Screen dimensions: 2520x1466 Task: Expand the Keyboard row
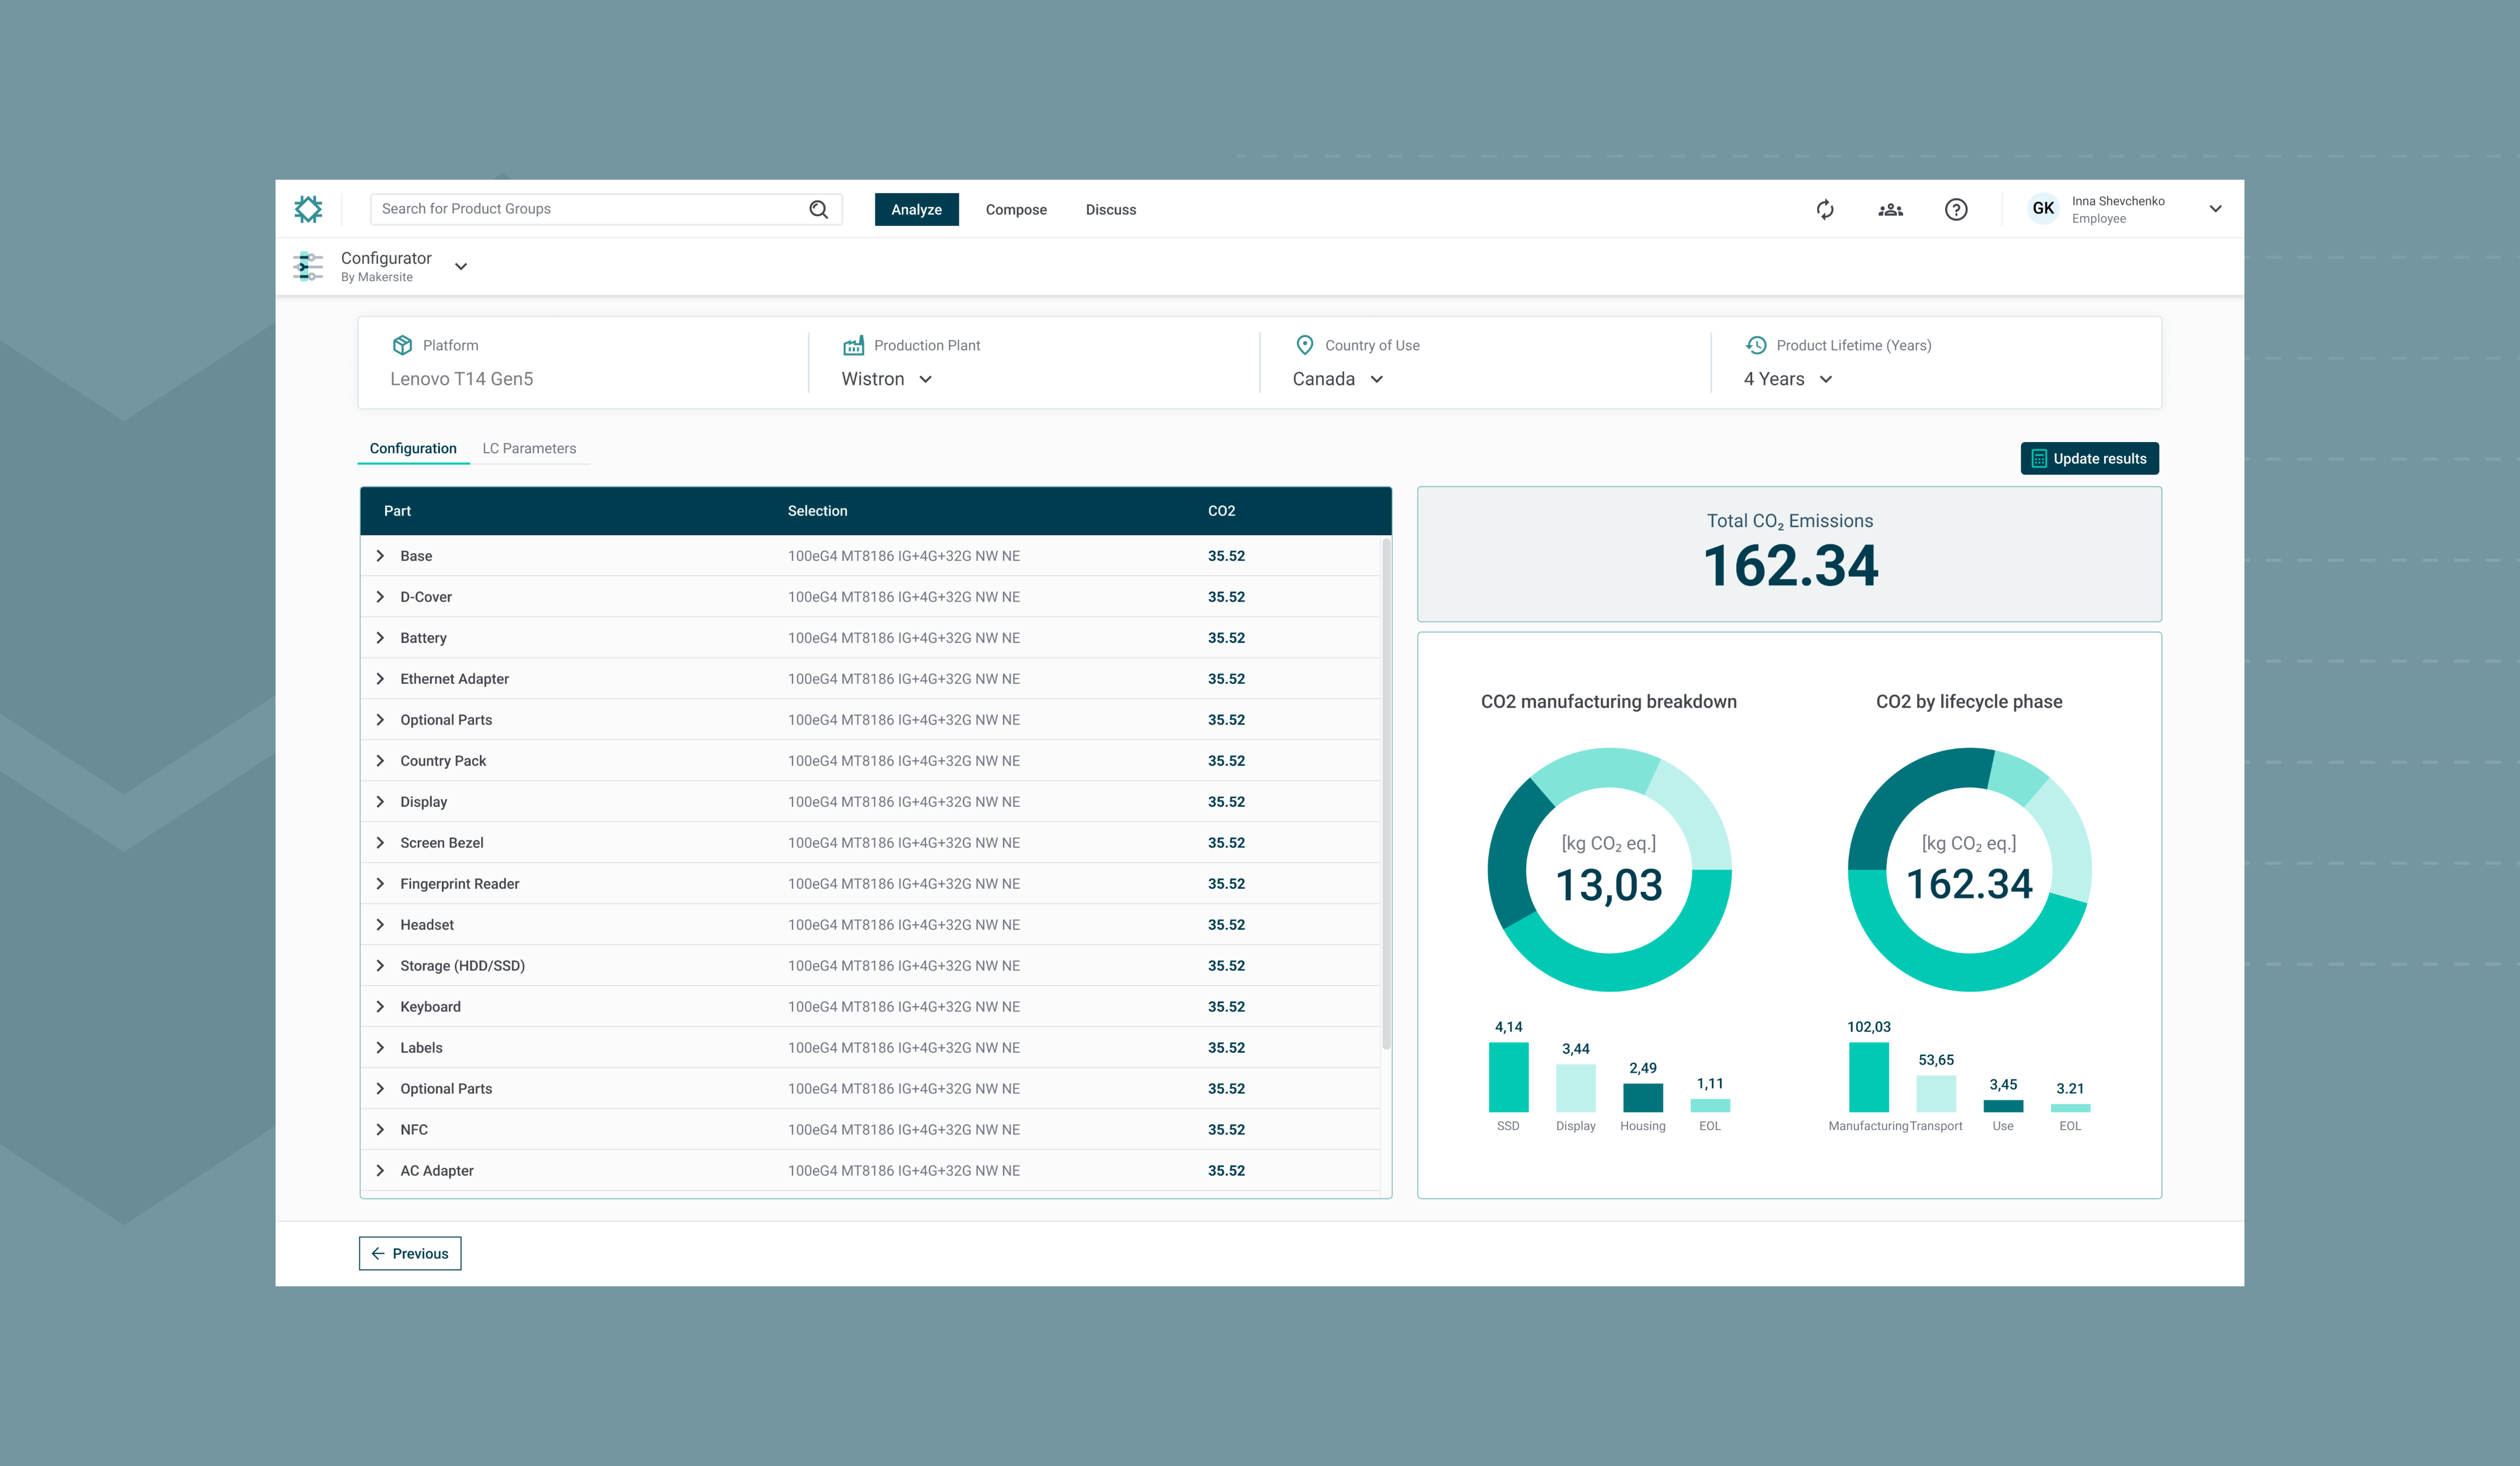pos(380,1006)
